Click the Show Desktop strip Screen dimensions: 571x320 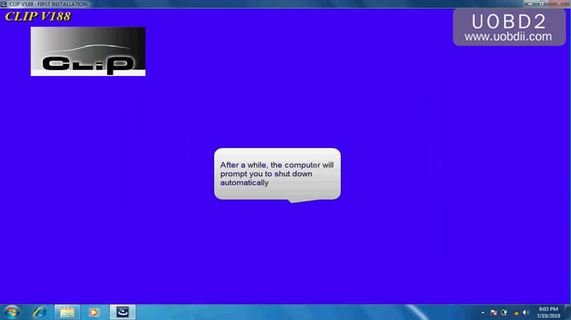click(568, 312)
